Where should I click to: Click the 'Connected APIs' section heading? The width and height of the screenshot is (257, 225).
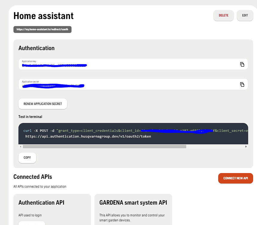pos(33,177)
